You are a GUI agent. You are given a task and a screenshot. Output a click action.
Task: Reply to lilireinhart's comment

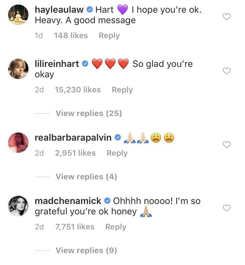(x=122, y=90)
